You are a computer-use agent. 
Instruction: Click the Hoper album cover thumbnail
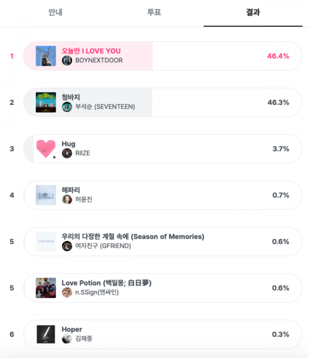pyautogui.click(x=46, y=334)
